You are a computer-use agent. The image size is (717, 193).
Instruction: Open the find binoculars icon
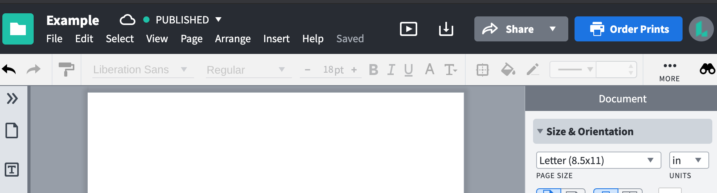tap(707, 70)
